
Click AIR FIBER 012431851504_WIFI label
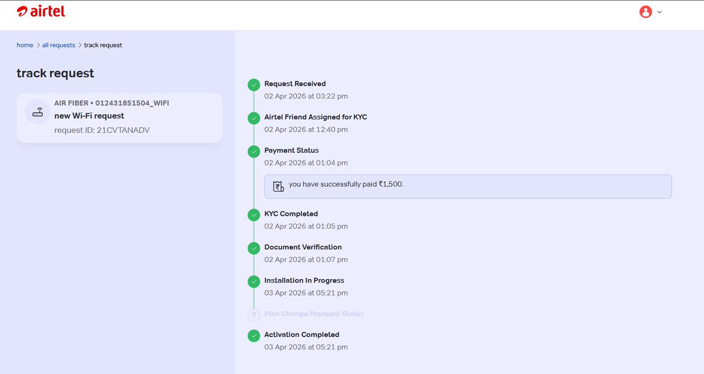click(x=111, y=103)
